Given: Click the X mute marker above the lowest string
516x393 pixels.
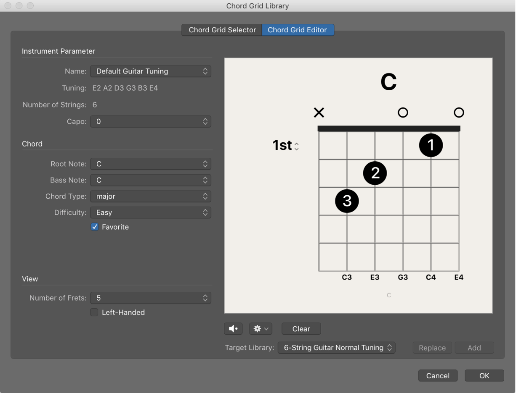Looking at the screenshot, I should (x=319, y=113).
